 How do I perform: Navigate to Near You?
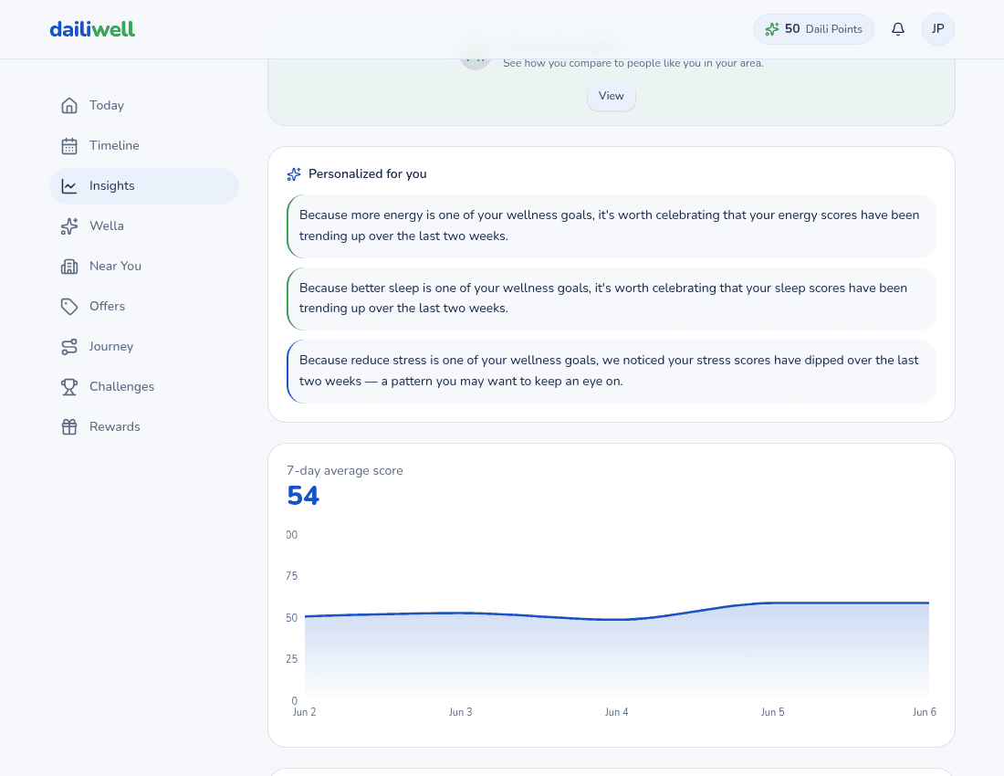144,267
